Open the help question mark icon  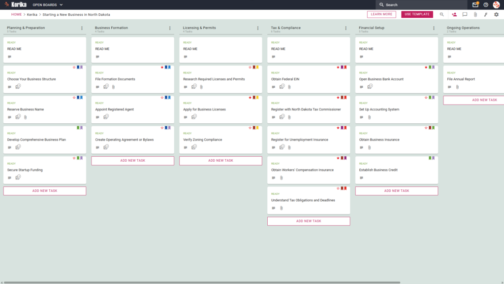pos(486,5)
